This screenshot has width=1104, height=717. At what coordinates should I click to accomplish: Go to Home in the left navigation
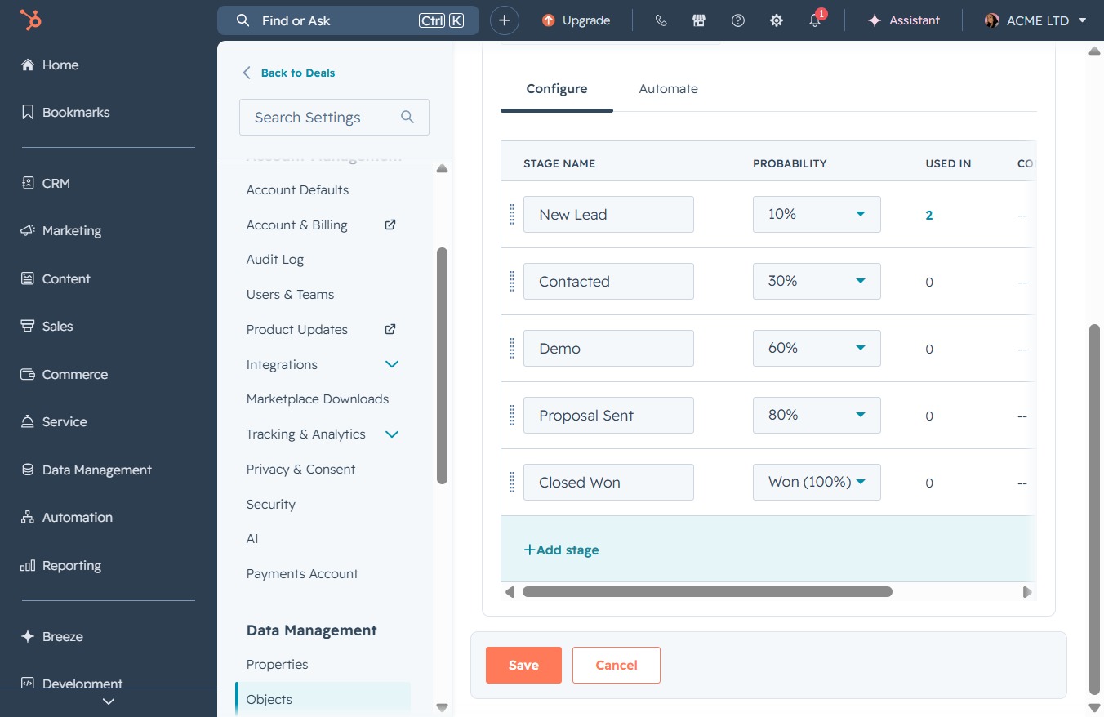pos(50,65)
